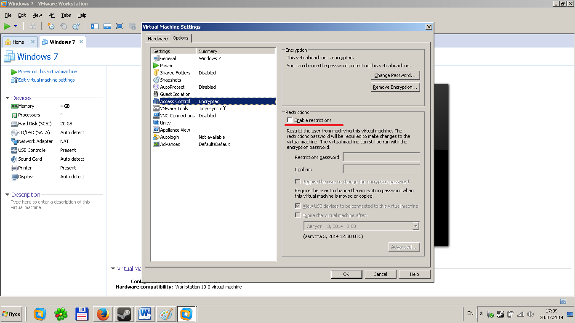The height and width of the screenshot is (323, 575).
Task: Click the Send Ctrl+Alt+Del keyboard icon
Action: [32, 26]
